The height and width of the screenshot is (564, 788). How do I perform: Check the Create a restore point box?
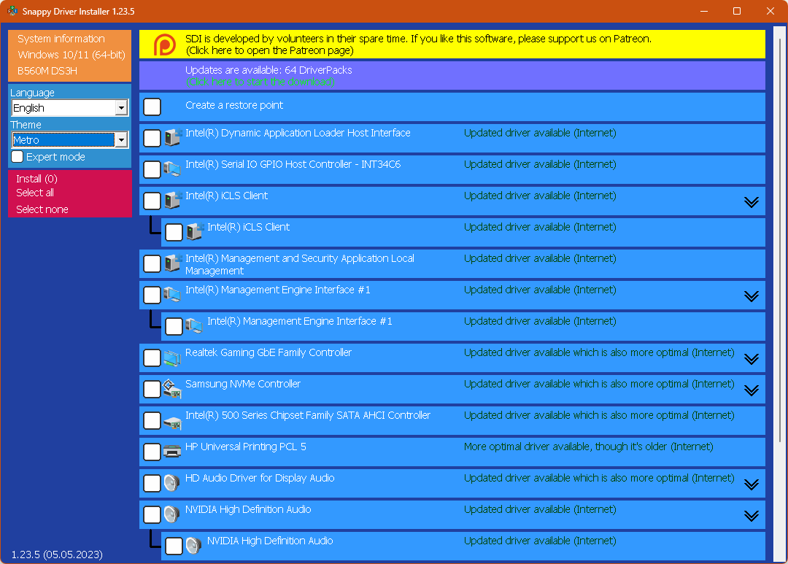click(152, 107)
